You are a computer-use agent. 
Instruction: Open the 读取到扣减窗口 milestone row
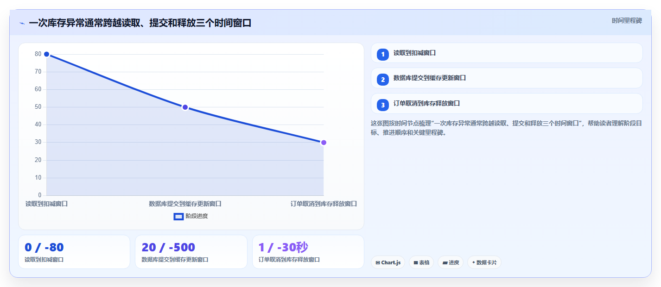tap(507, 53)
